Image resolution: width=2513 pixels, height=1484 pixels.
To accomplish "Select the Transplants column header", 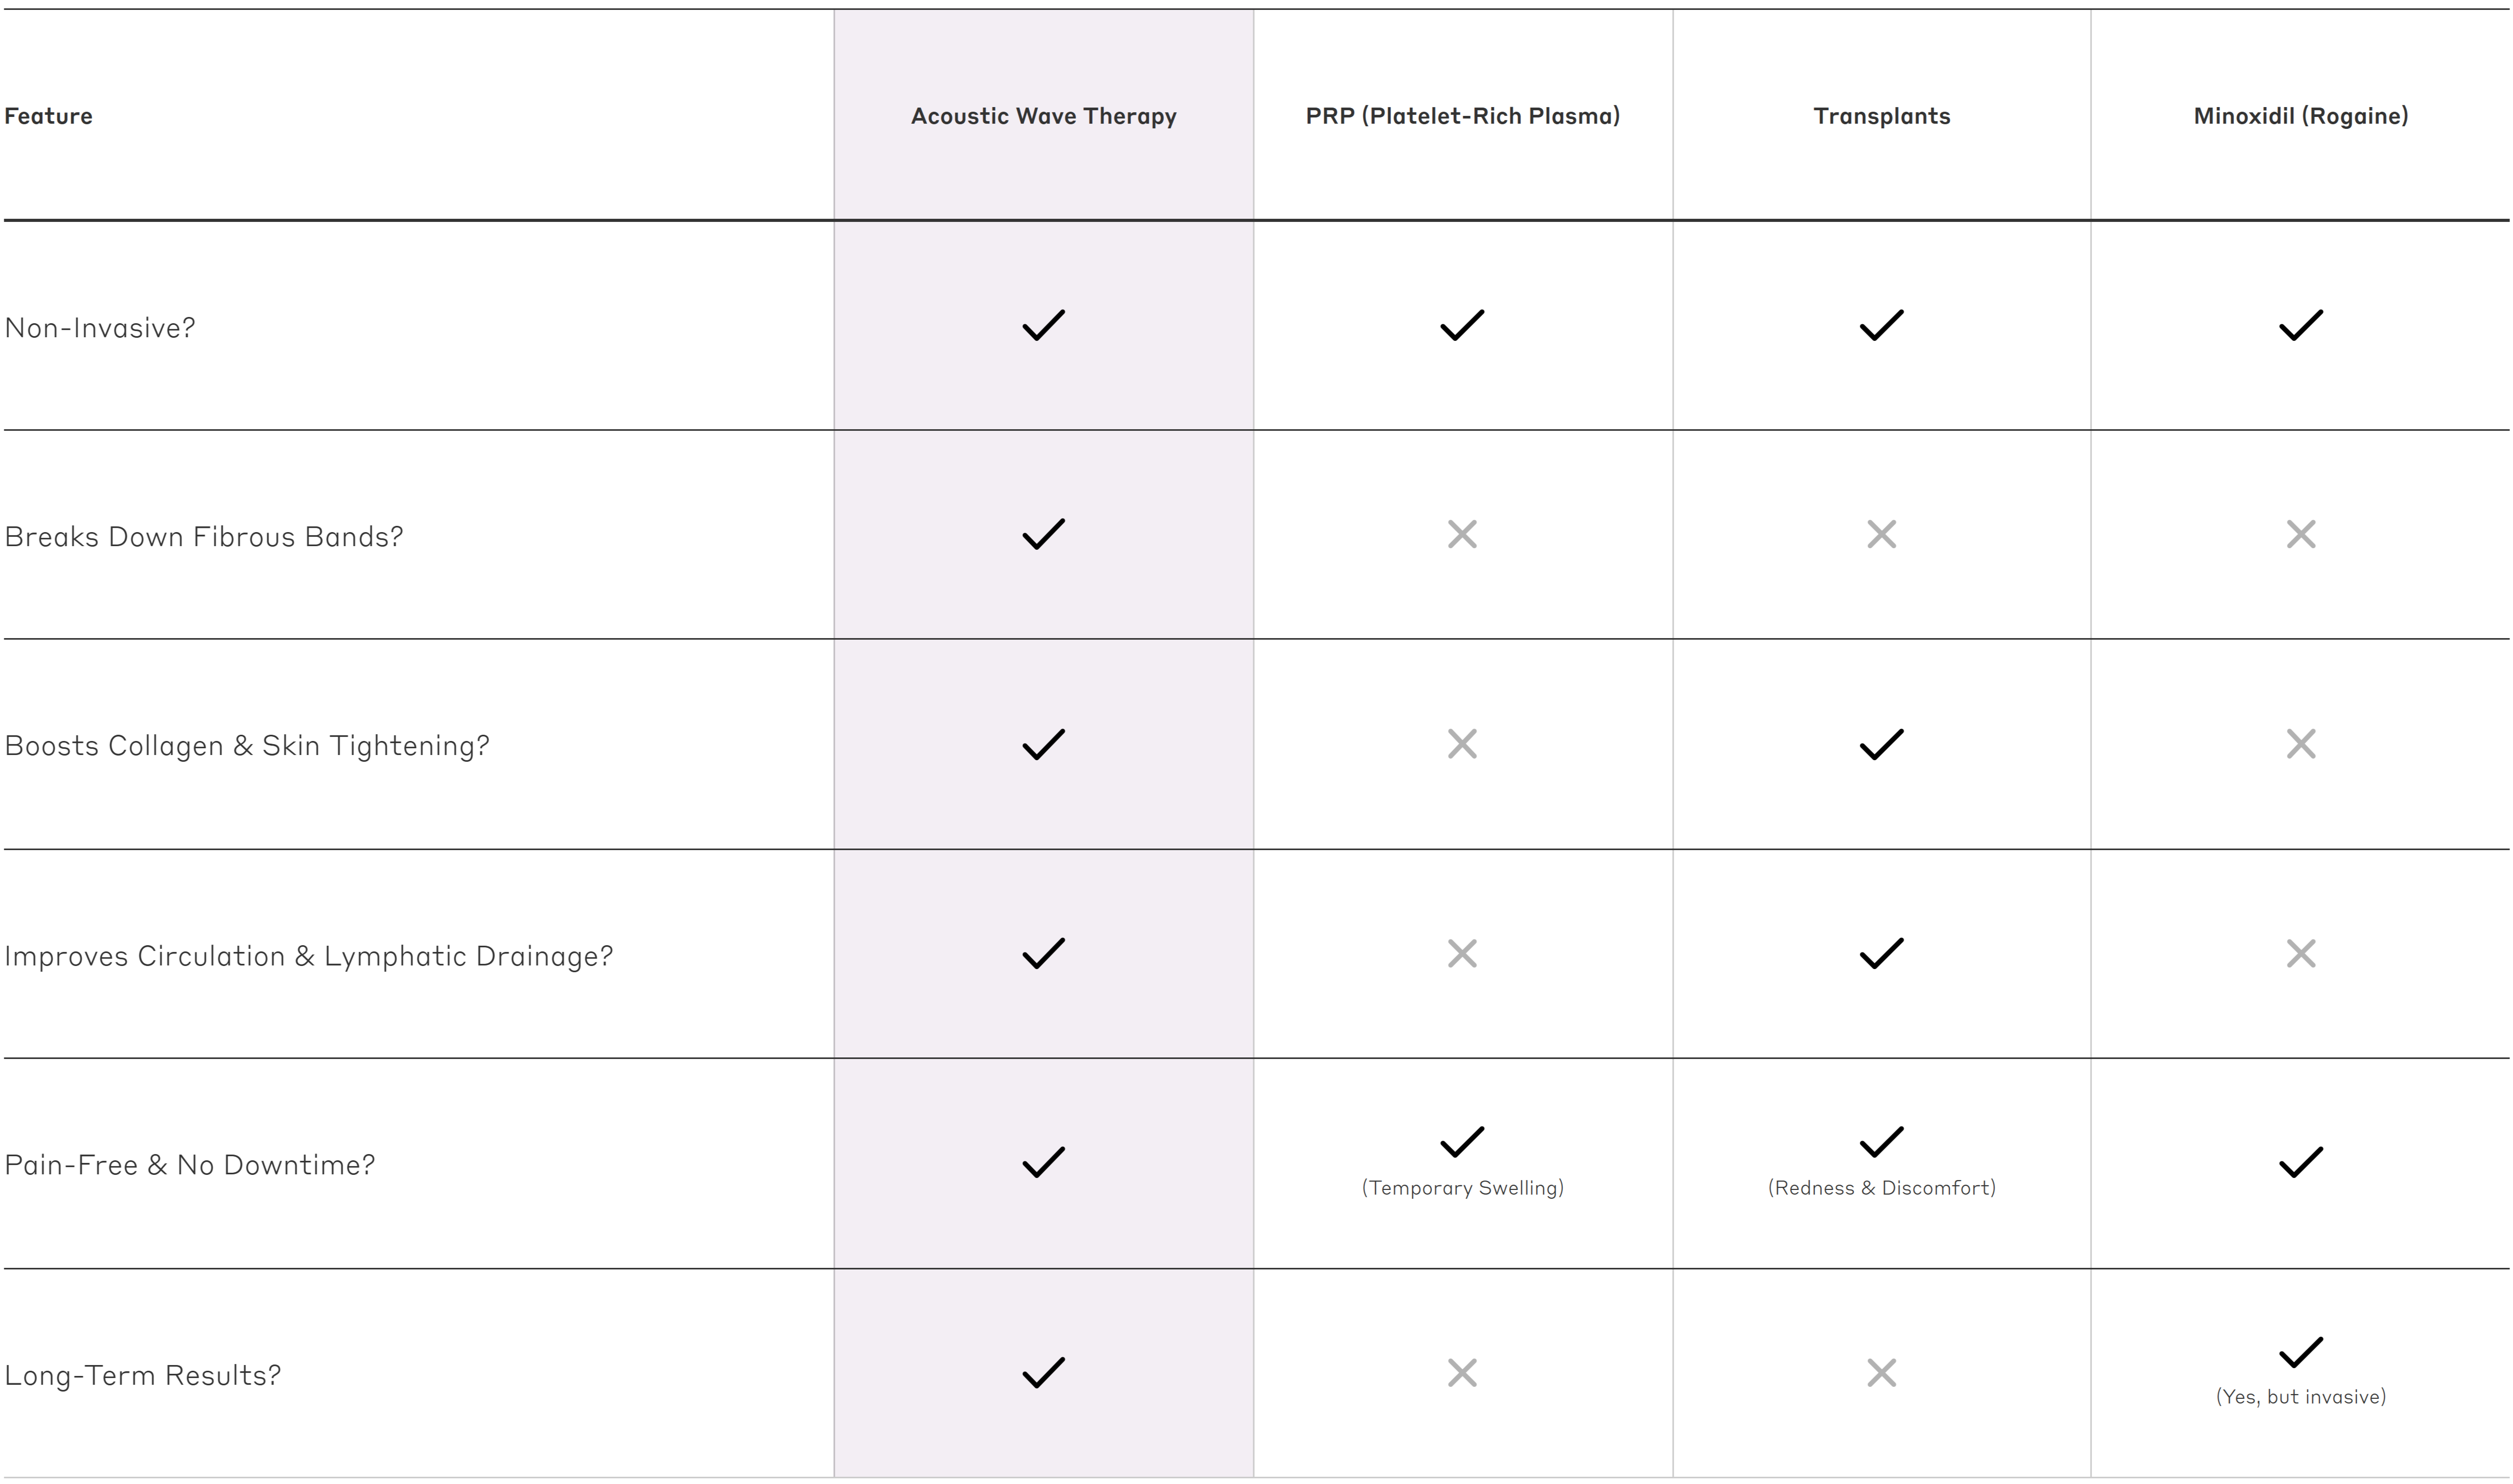I will [x=1881, y=116].
